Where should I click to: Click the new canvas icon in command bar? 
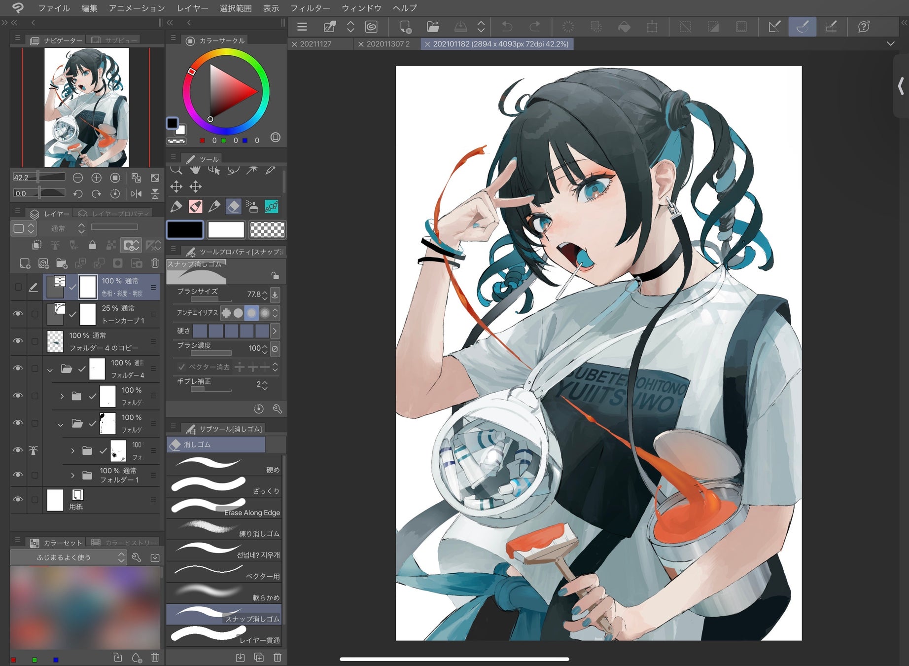click(x=405, y=27)
